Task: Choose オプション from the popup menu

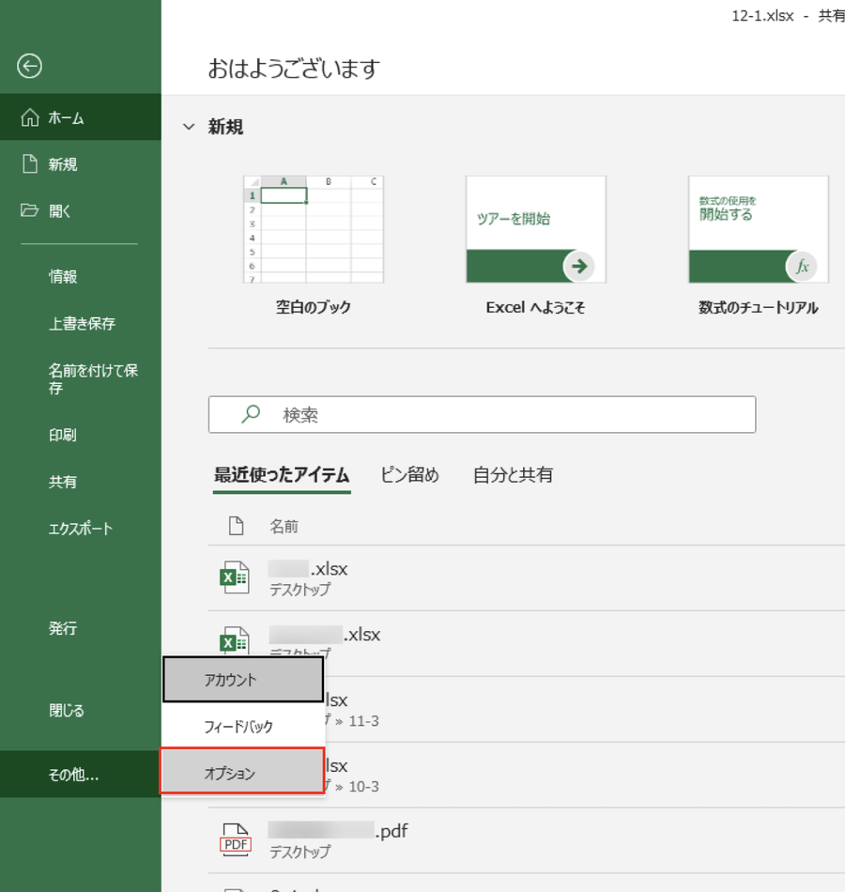Action: coord(243,773)
